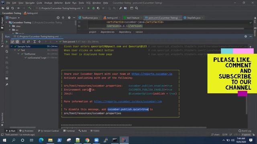Collapse the src folder node
This screenshot has width=257, height=144.
click(10, 30)
